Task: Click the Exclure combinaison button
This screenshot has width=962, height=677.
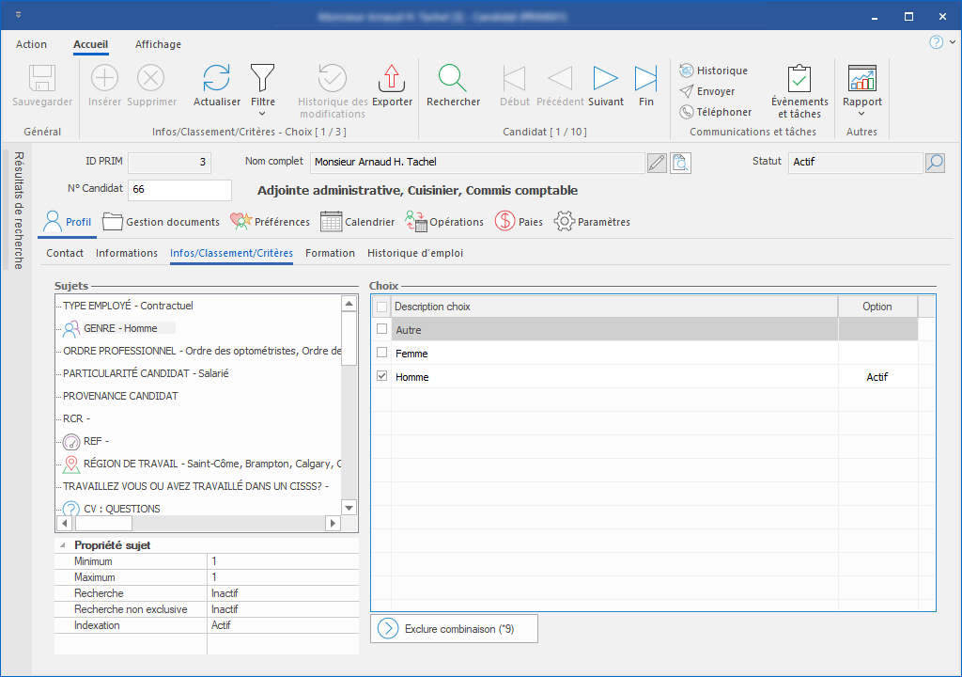Action: [454, 629]
